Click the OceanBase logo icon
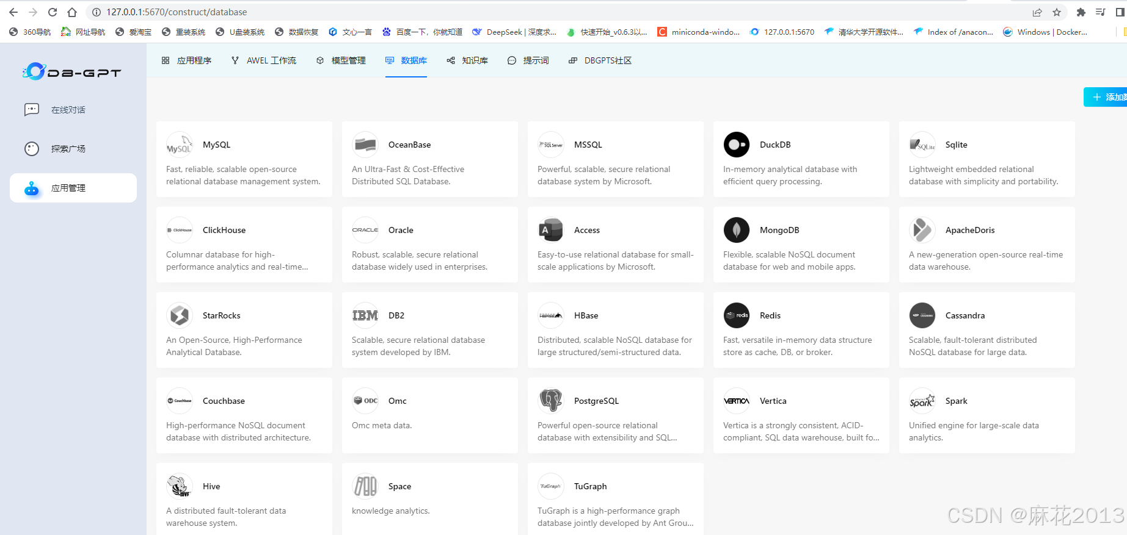The image size is (1127, 535). click(x=365, y=145)
